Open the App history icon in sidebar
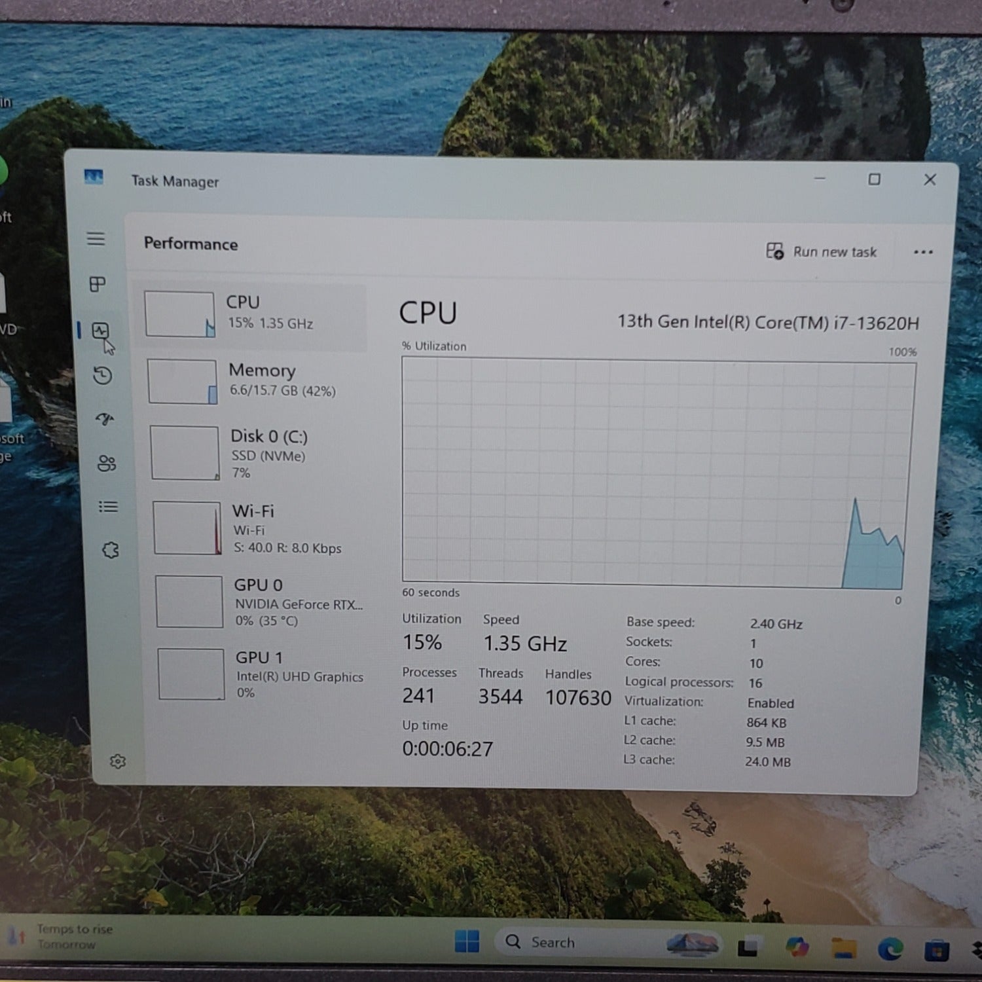Image resolution: width=982 pixels, height=982 pixels. (x=103, y=376)
